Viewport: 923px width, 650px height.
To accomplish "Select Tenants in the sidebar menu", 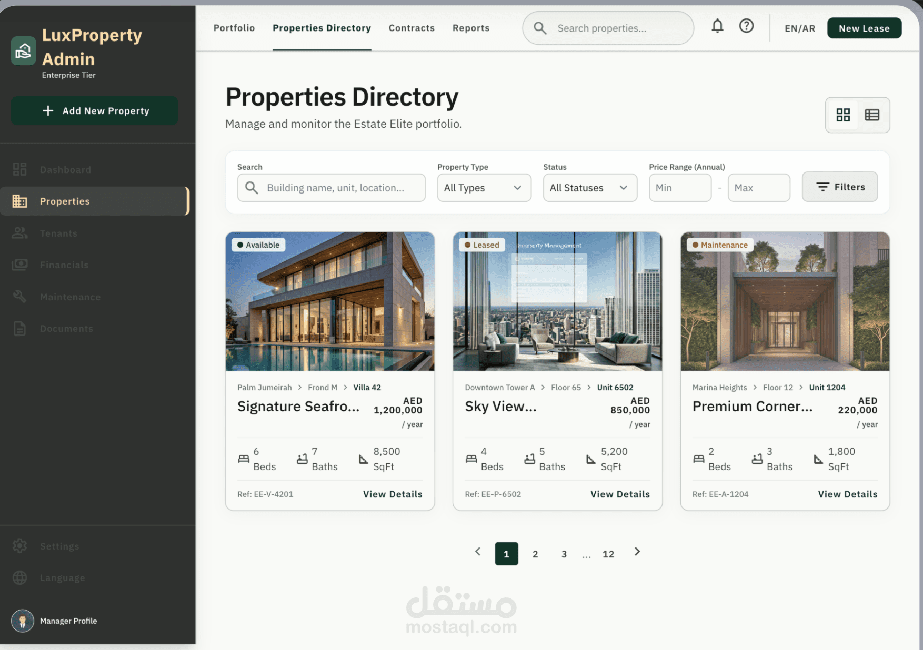I will pyautogui.click(x=95, y=233).
